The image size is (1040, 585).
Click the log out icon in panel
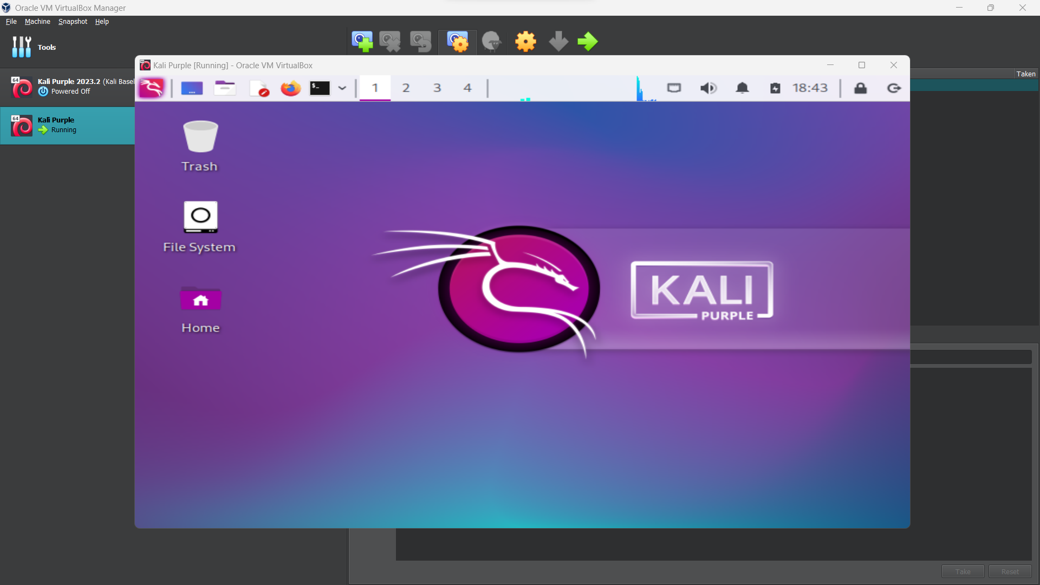894,88
